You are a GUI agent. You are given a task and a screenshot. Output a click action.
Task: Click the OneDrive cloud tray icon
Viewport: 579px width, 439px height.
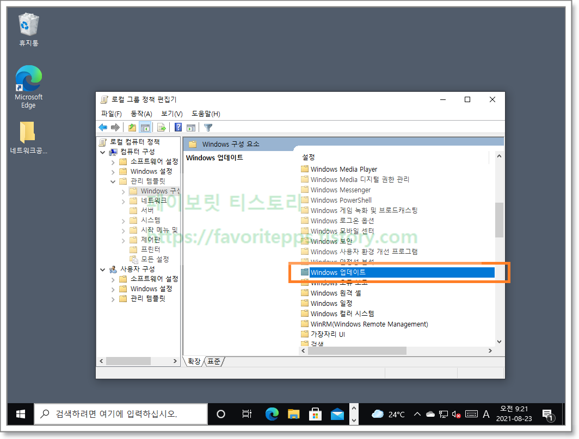pyautogui.click(x=430, y=415)
